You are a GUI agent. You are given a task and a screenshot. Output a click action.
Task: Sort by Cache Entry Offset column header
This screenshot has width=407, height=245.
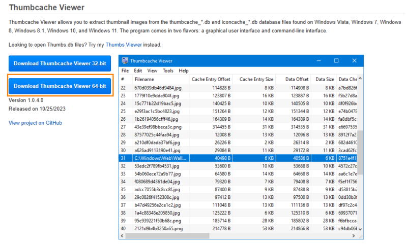(x=211, y=79)
